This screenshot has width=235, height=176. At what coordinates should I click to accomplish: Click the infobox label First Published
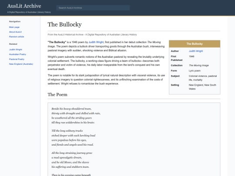click(x=177, y=58)
